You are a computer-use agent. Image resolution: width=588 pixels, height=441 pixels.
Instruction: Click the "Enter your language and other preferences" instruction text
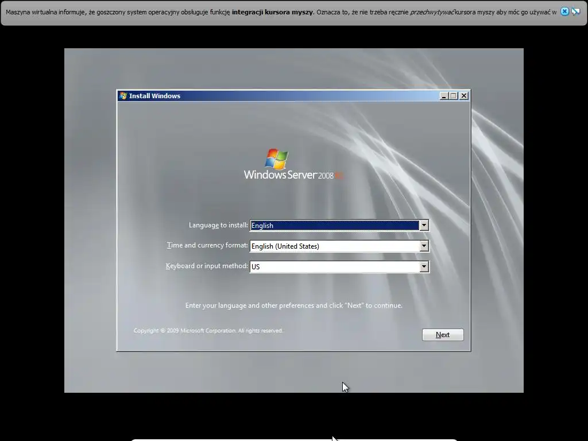tap(293, 305)
